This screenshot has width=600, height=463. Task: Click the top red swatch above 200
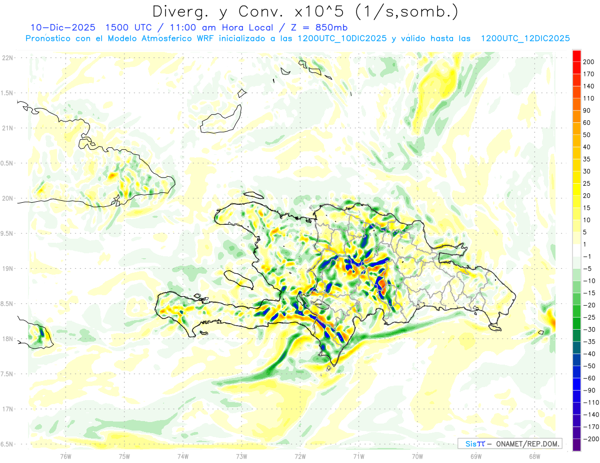click(x=576, y=55)
